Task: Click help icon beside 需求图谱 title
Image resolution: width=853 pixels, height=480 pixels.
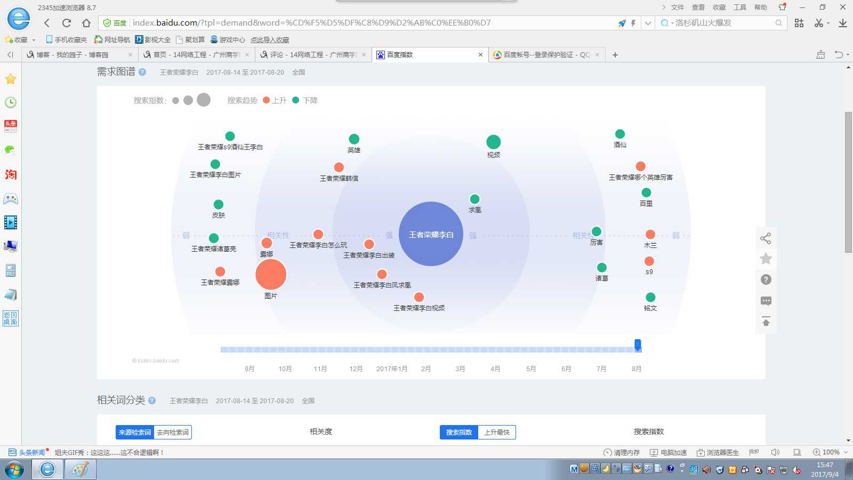Action: pyautogui.click(x=142, y=72)
